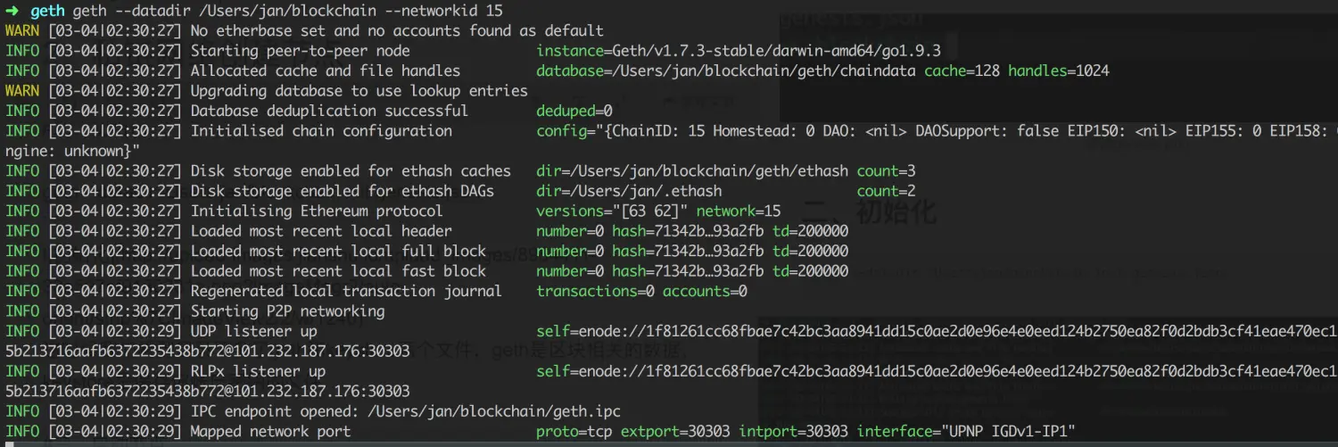Click the ethash caches directory path
The height and width of the screenshot is (447, 1338).
[x=692, y=171]
